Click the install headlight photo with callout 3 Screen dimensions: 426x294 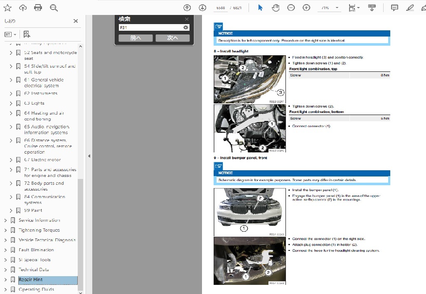click(250, 79)
